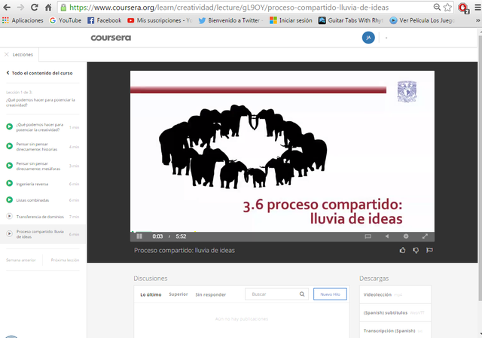482x338 pixels.
Task: Go back to Todo el contenido del curso
Action: [x=39, y=73]
